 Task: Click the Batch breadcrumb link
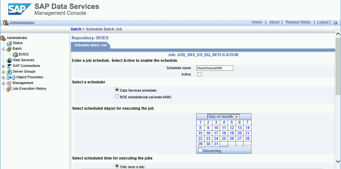76,29
